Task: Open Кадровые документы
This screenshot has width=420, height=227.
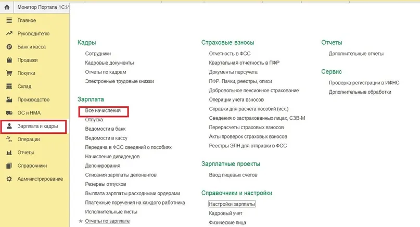Action: click(109, 62)
